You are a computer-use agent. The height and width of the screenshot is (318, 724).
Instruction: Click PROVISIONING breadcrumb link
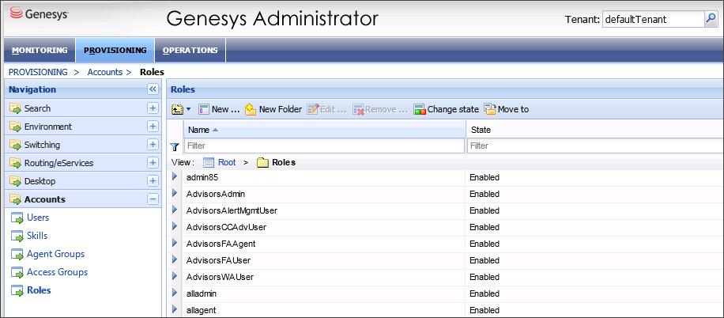(38, 72)
